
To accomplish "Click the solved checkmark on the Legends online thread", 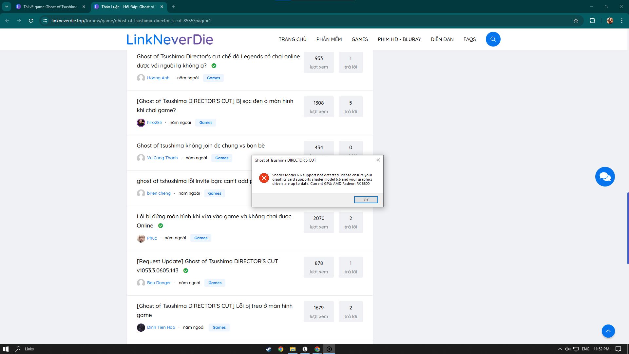I will (214, 66).
